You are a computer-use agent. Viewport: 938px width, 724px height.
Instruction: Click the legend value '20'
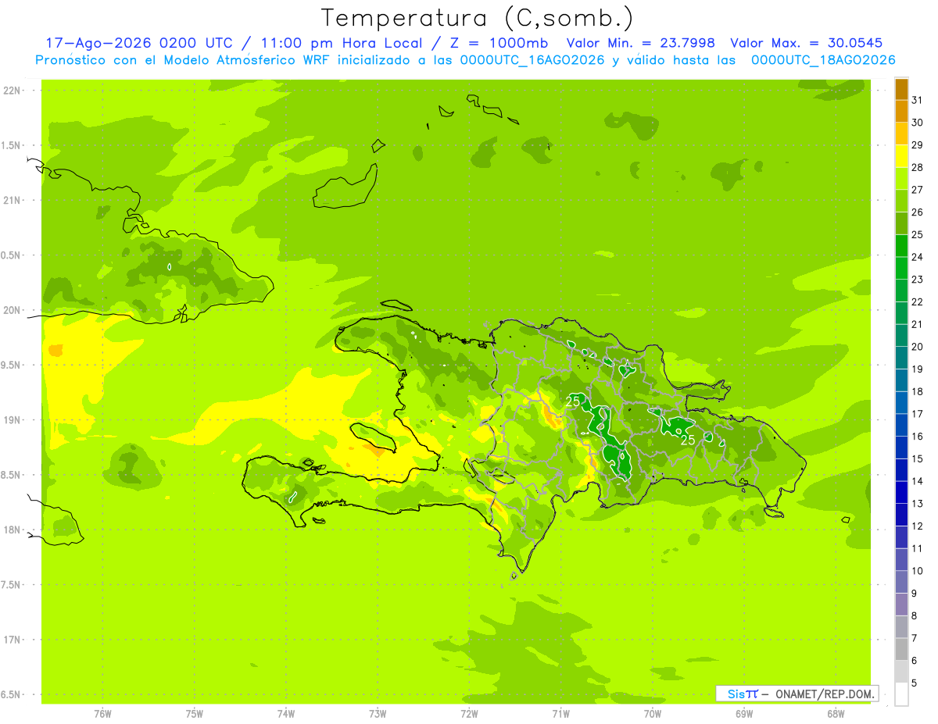918,347
